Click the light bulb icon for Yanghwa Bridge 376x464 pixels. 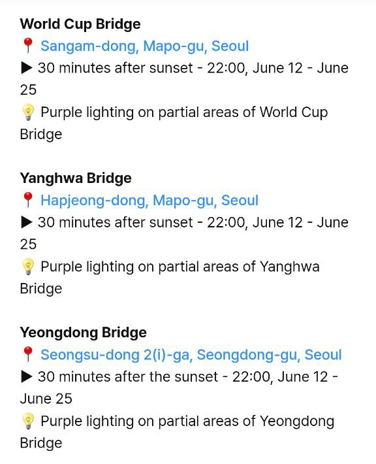(x=28, y=267)
